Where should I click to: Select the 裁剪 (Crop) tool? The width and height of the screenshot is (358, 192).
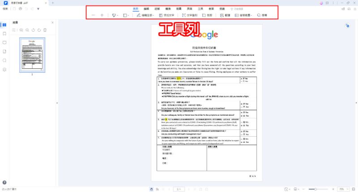tap(207, 15)
